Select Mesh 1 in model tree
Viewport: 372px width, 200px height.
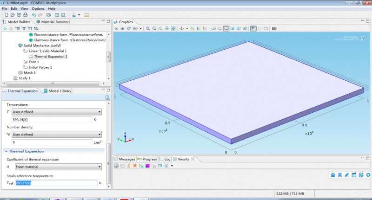(29, 73)
